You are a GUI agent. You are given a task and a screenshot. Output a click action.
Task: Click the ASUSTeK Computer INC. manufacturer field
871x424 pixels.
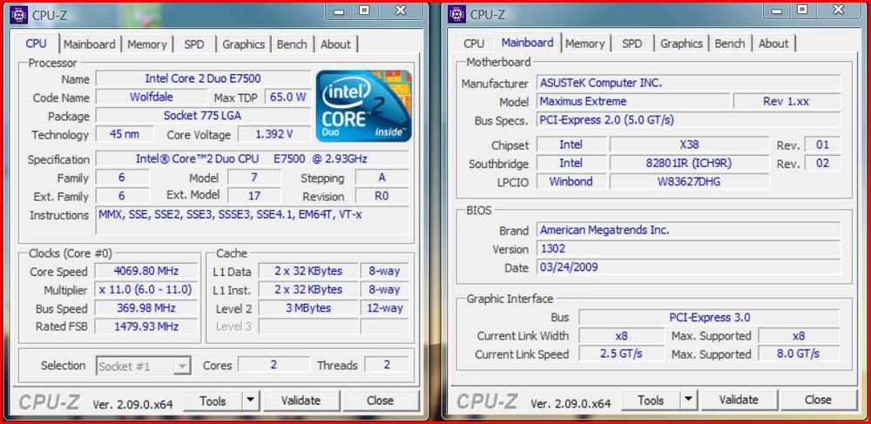689,83
